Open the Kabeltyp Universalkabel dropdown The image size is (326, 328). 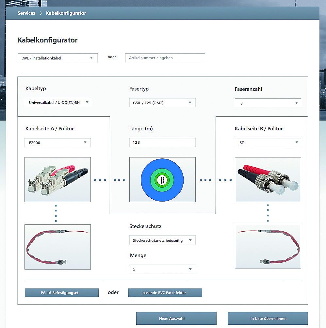coord(58,103)
